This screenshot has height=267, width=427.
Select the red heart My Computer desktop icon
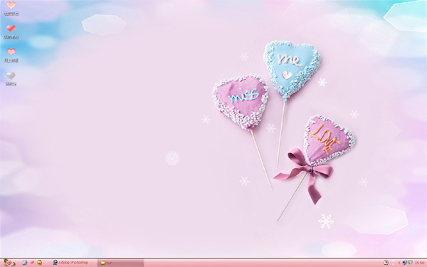[11, 31]
